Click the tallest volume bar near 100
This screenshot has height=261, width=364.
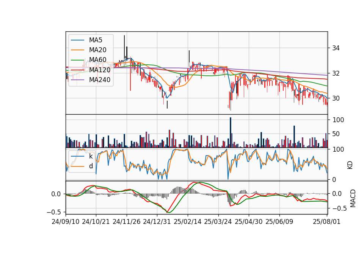coord(231,132)
